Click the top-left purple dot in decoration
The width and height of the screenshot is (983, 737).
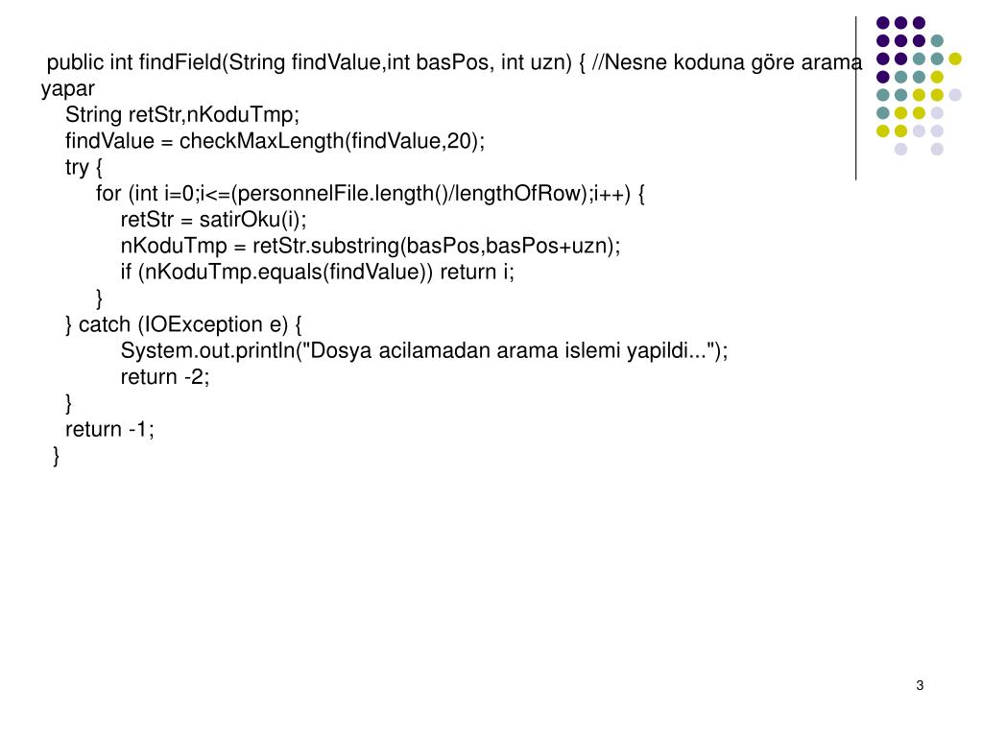(883, 23)
